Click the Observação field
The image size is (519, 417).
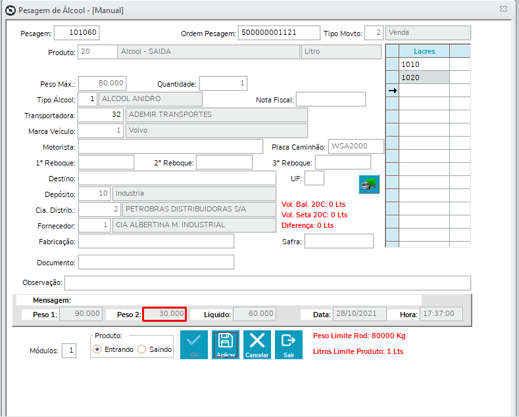pyautogui.click(x=268, y=283)
